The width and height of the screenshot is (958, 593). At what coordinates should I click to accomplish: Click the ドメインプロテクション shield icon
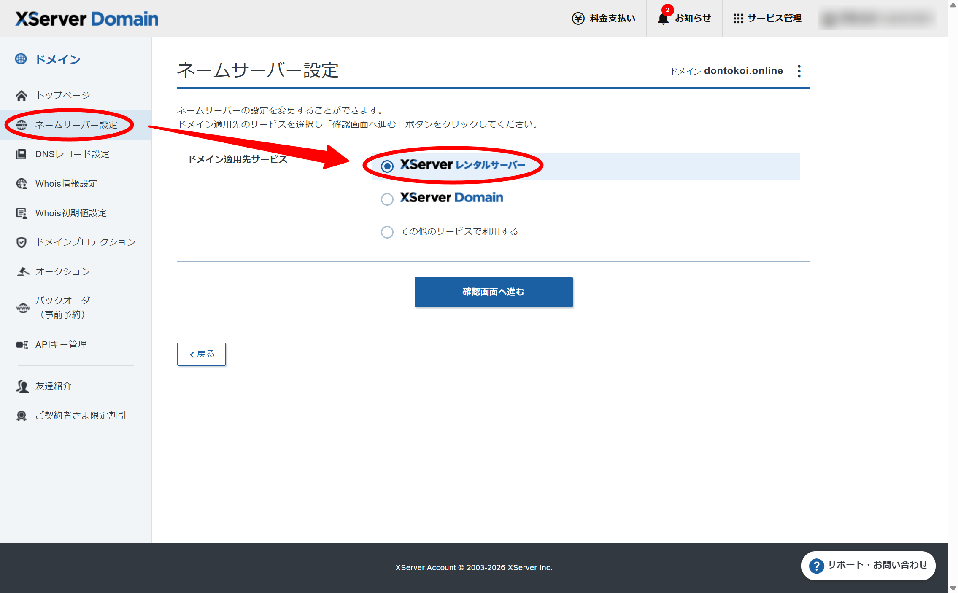click(22, 242)
